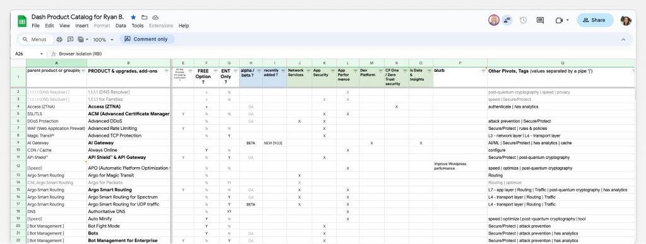Open the File menu
Viewport: 646px width, 244px height.
pos(35,25)
